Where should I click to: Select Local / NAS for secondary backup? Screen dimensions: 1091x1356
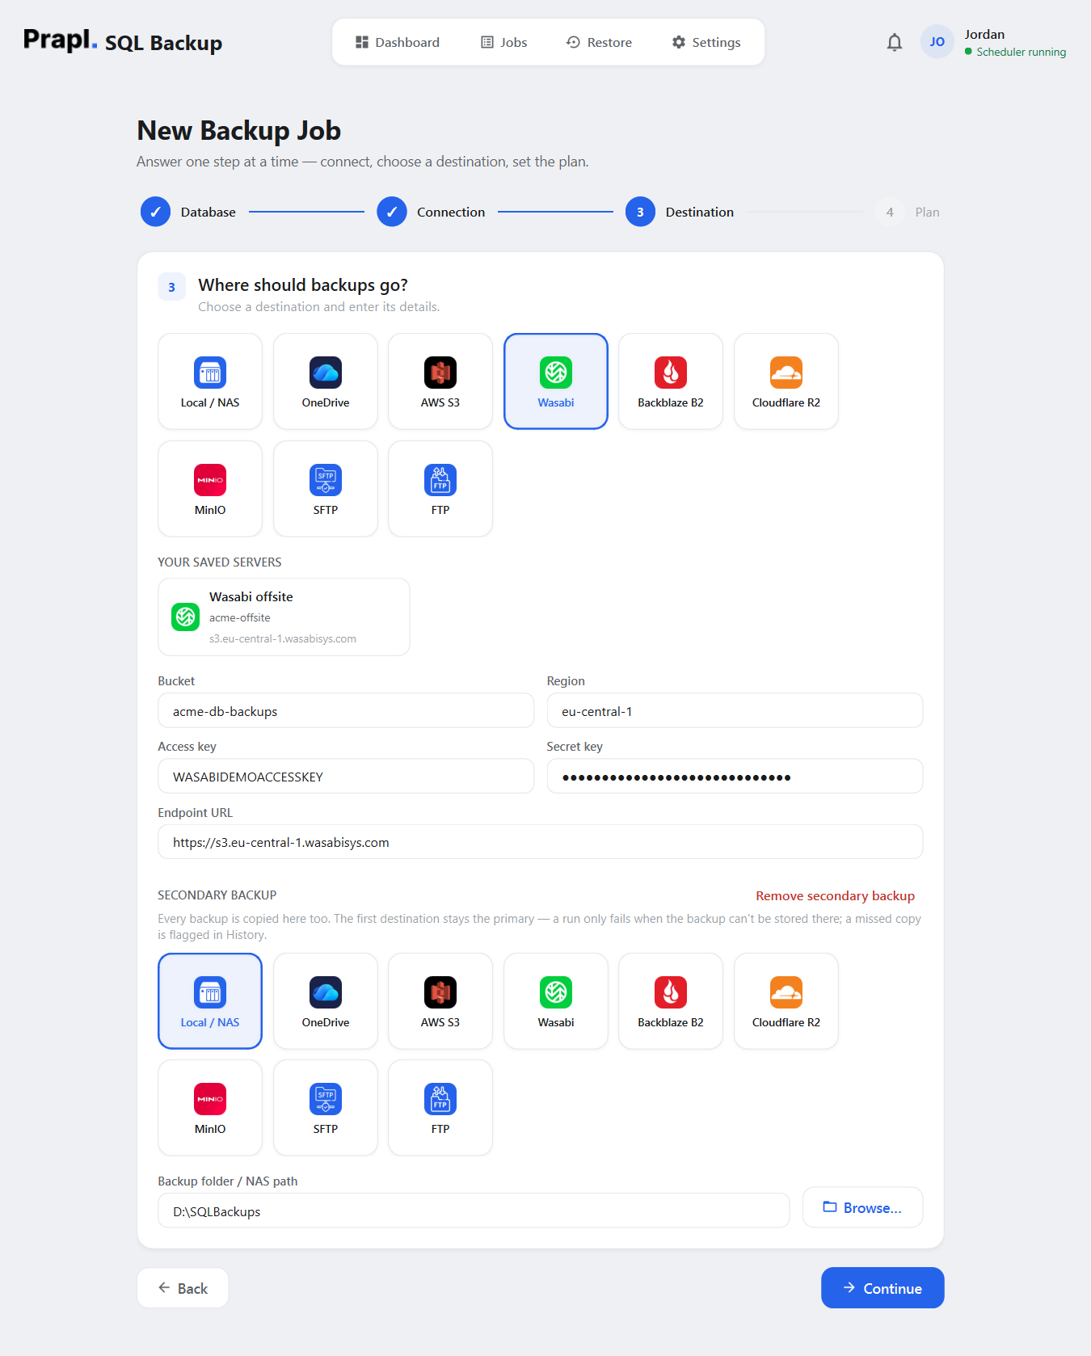pos(210,1001)
